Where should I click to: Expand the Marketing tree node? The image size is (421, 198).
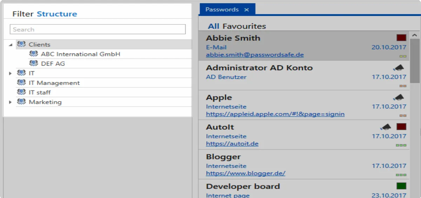[11, 102]
